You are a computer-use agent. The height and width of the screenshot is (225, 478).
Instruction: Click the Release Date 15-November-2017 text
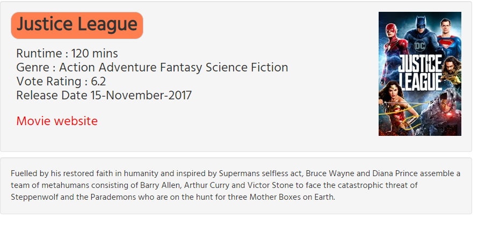(104, 96)
